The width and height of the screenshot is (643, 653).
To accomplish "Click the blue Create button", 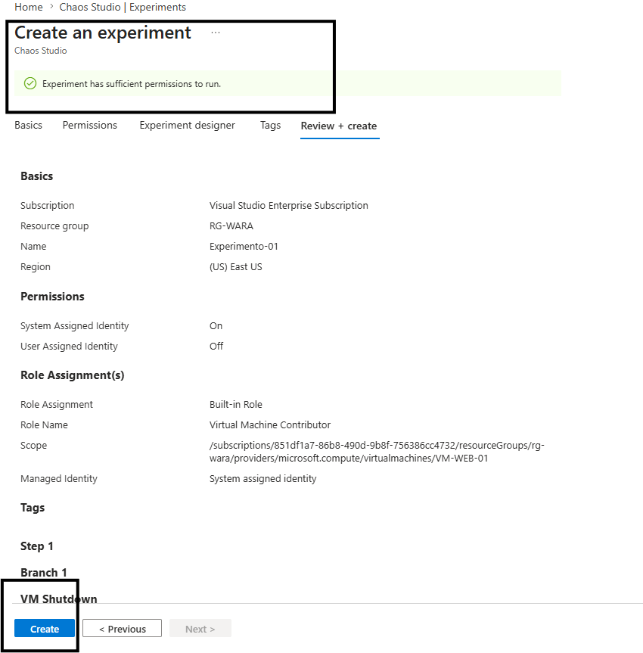I will [45, 629].
